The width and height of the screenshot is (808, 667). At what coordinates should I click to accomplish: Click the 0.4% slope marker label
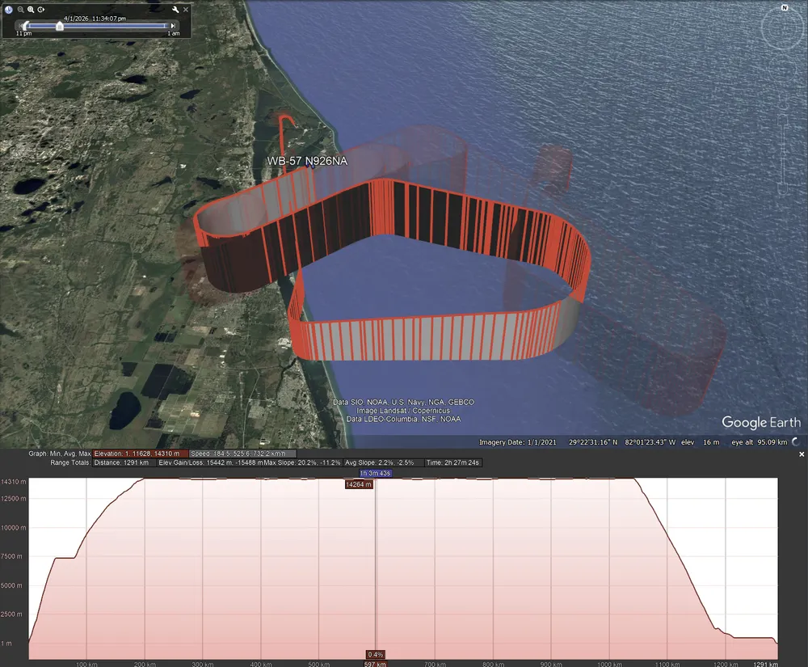pos(375,654)
